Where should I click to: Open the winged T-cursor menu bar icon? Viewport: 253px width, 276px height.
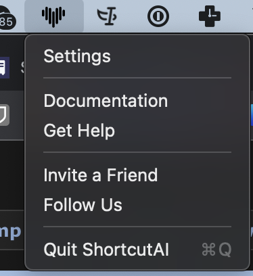point(107,16)
